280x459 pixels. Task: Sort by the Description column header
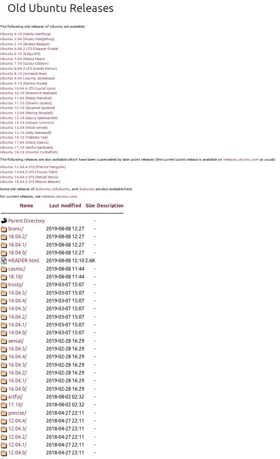point(110,205)
